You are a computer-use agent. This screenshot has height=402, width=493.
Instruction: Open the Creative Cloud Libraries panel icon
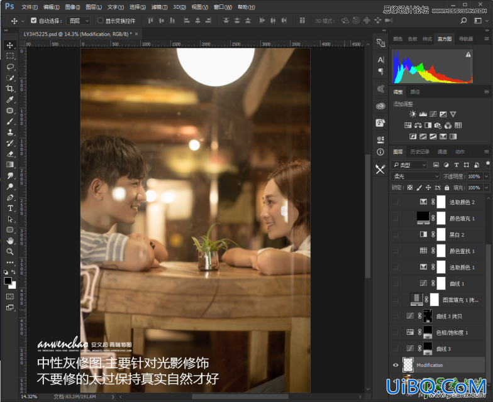coord(380,106)
